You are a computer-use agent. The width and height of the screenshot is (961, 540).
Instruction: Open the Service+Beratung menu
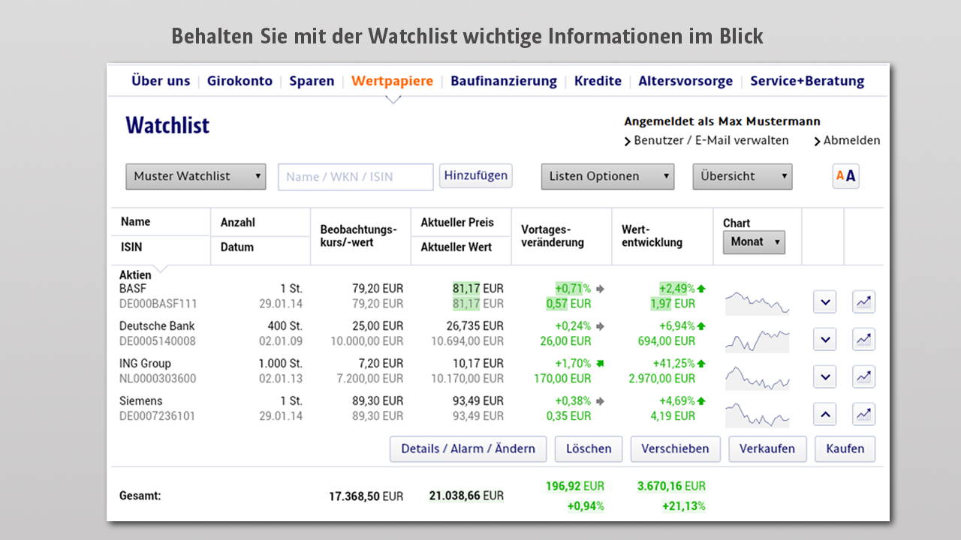click(807, 81)
